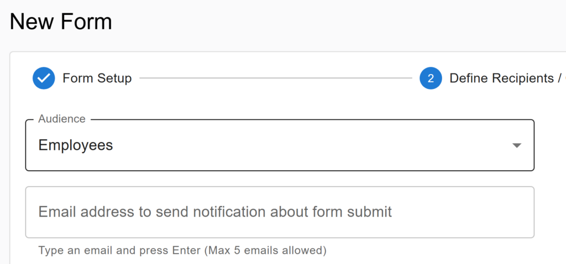Expand Audience options via the gray triangle
Image resolution: width=566 pixels, height=264 pixels.
pos(517,145)
